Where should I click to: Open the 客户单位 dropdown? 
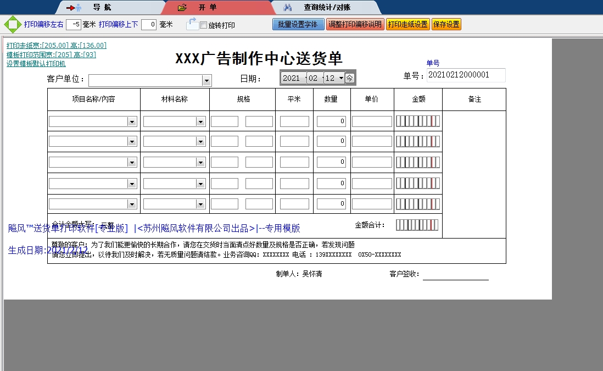(207, 80)
